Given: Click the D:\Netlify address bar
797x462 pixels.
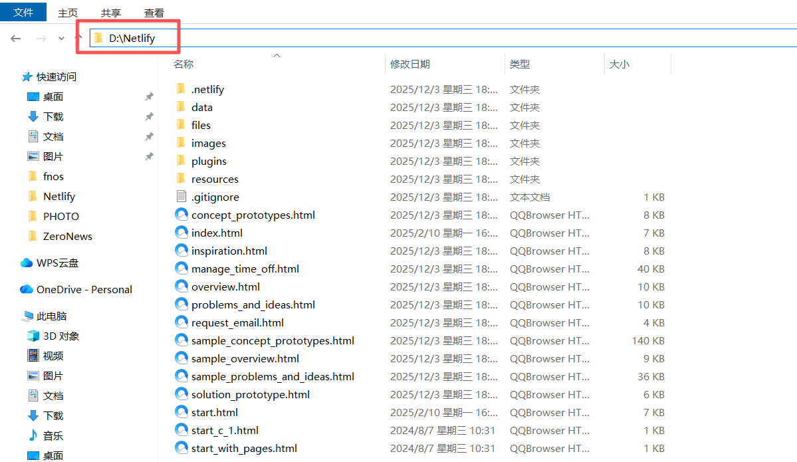Looking at the screenshot, I should pos(442,38).
